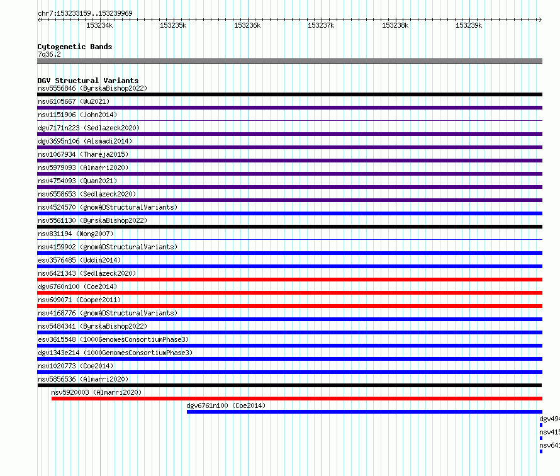Click the blue bar under esv3576485
The image size is (560, 476).
[x=289, y=266]
